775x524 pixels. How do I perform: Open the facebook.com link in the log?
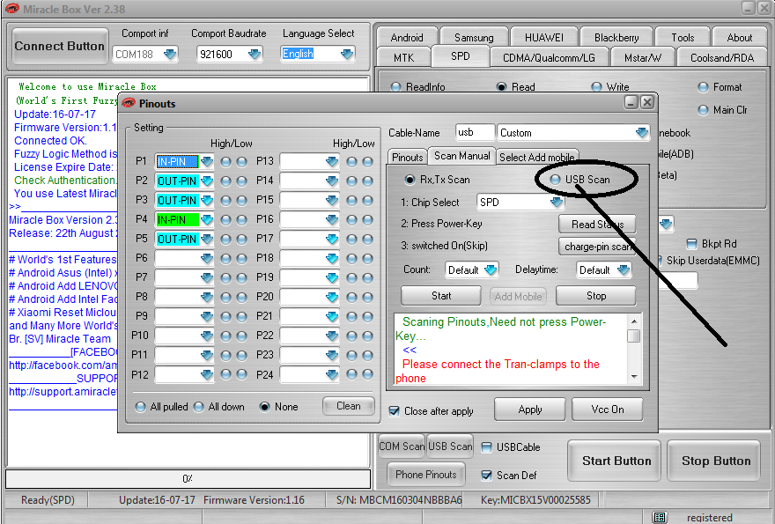pos(63,365)
